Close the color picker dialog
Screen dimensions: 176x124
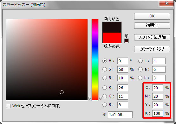pos(166,3)
